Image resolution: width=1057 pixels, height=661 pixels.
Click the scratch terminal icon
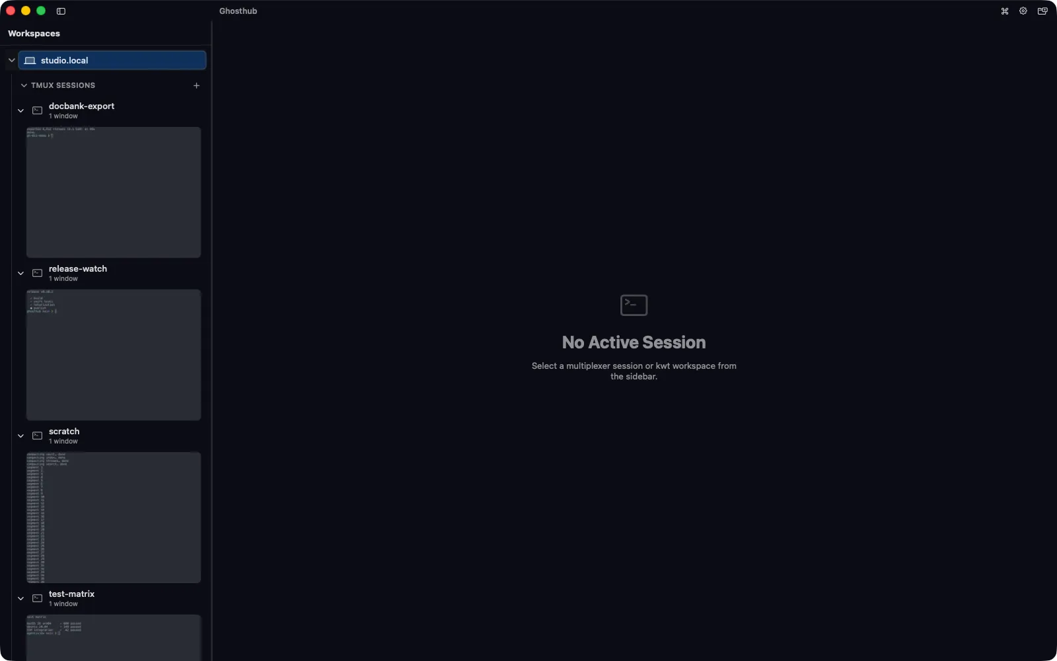click(x=38, y=436)
